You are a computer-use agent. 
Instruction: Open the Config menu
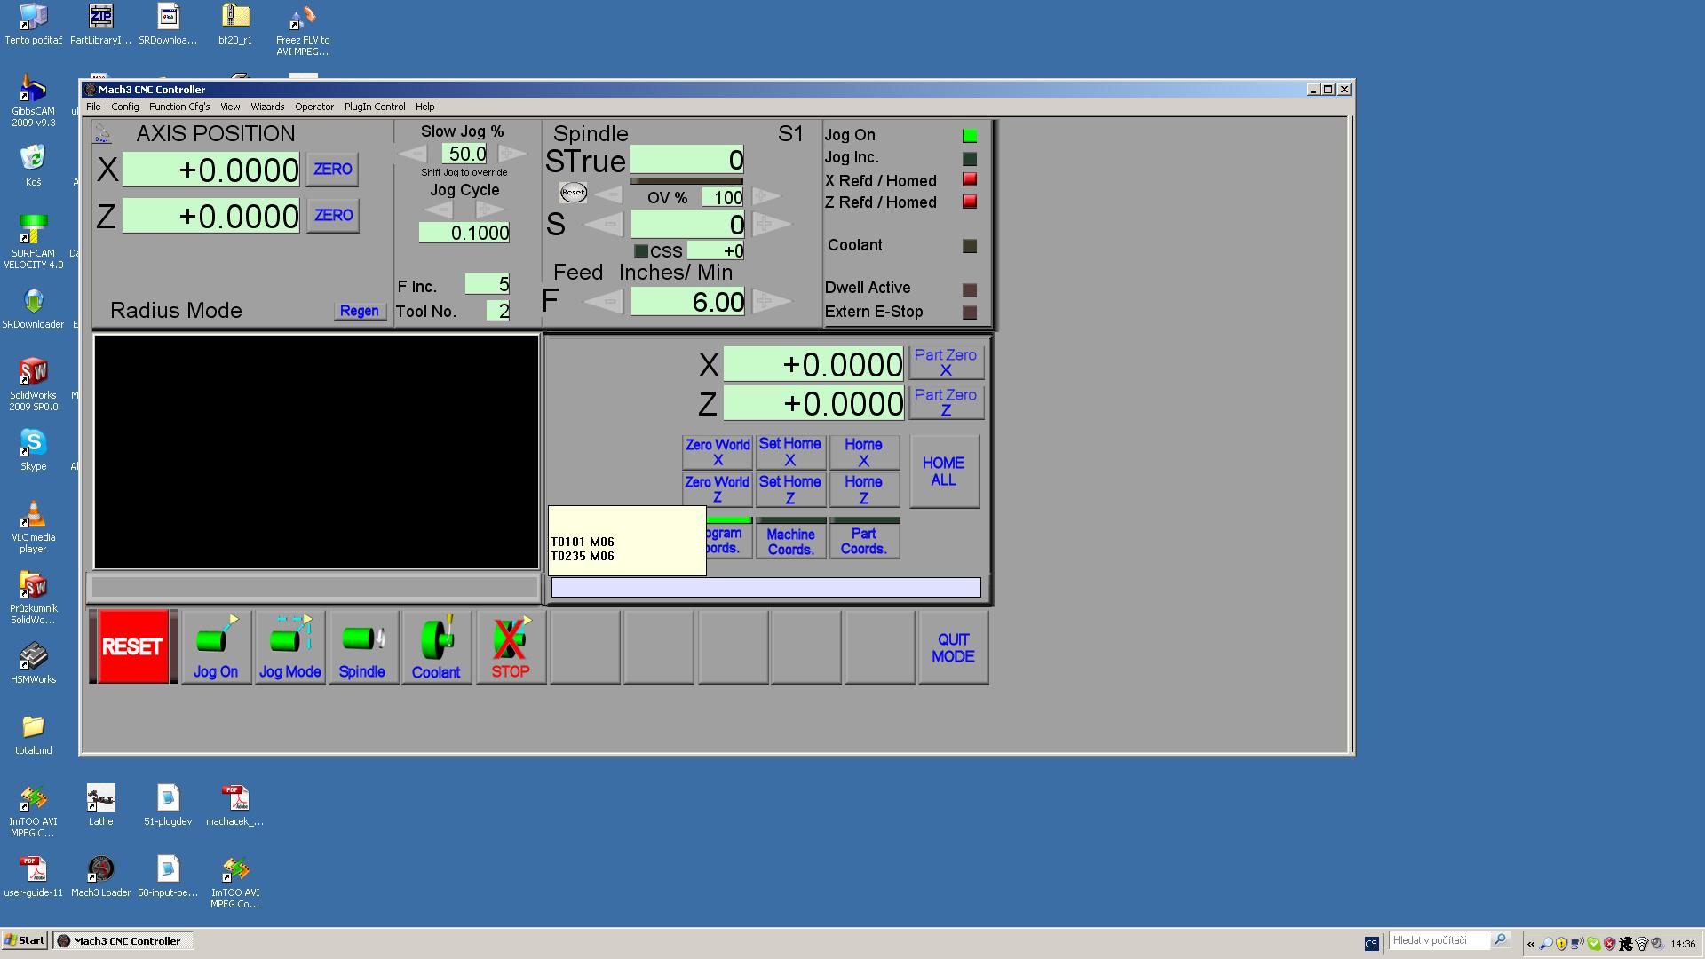pyautogui.click(x=125, y=107)
